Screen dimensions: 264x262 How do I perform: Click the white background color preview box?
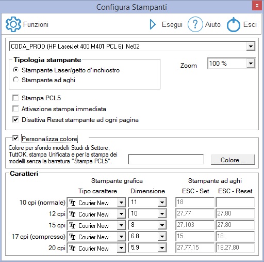point(166,159)
